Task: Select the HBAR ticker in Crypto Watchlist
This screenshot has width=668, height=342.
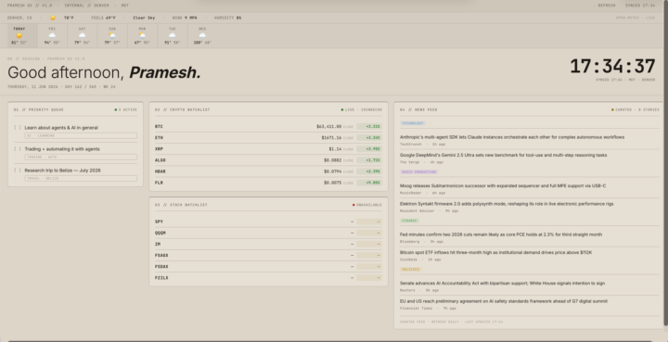Action: pos(161,171)
